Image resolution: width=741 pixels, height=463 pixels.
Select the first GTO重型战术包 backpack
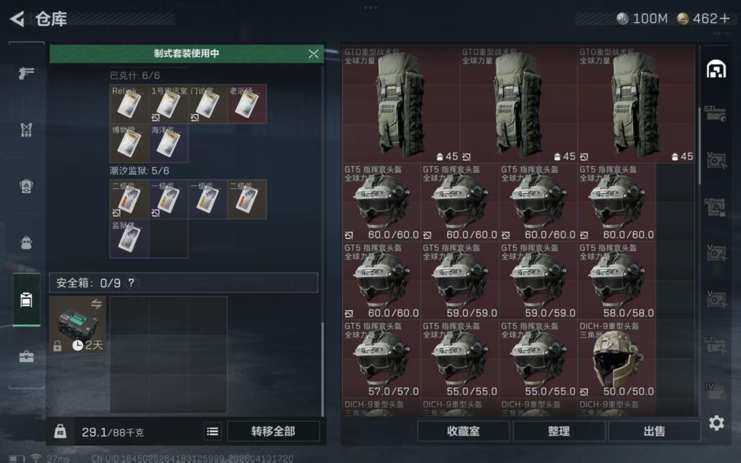[401, 104]
